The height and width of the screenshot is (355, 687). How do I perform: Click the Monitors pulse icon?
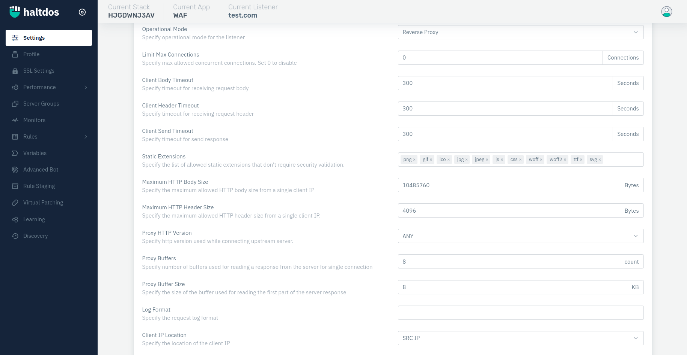pos(15,120)
